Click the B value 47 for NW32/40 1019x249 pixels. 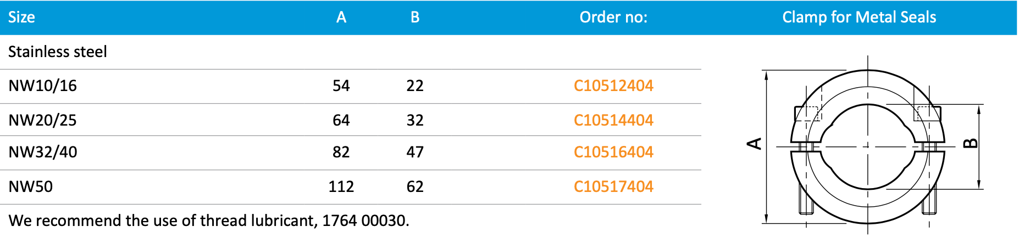click(x=415, y=152)
